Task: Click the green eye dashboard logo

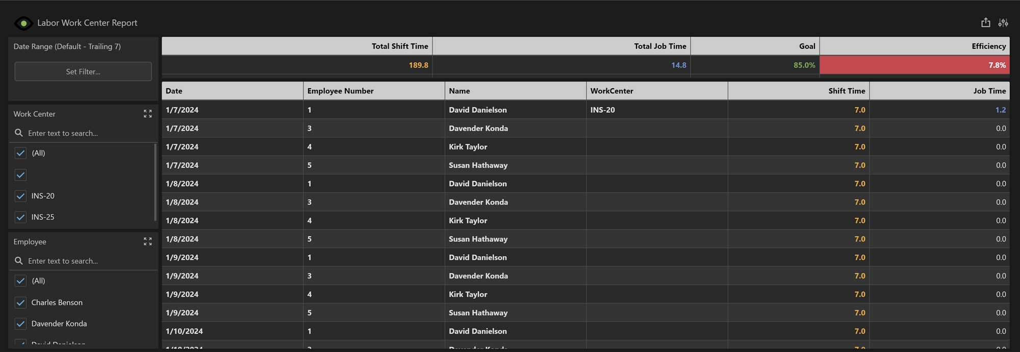Action: click(x=23, y=23)
